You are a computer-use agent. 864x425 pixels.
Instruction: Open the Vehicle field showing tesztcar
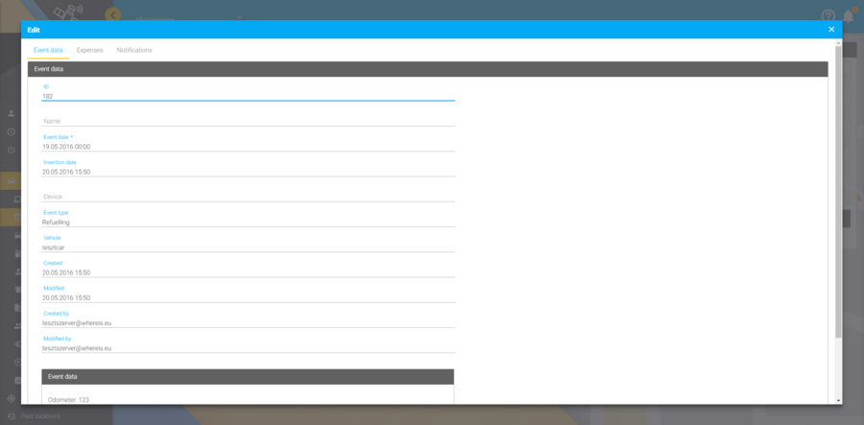248,248
